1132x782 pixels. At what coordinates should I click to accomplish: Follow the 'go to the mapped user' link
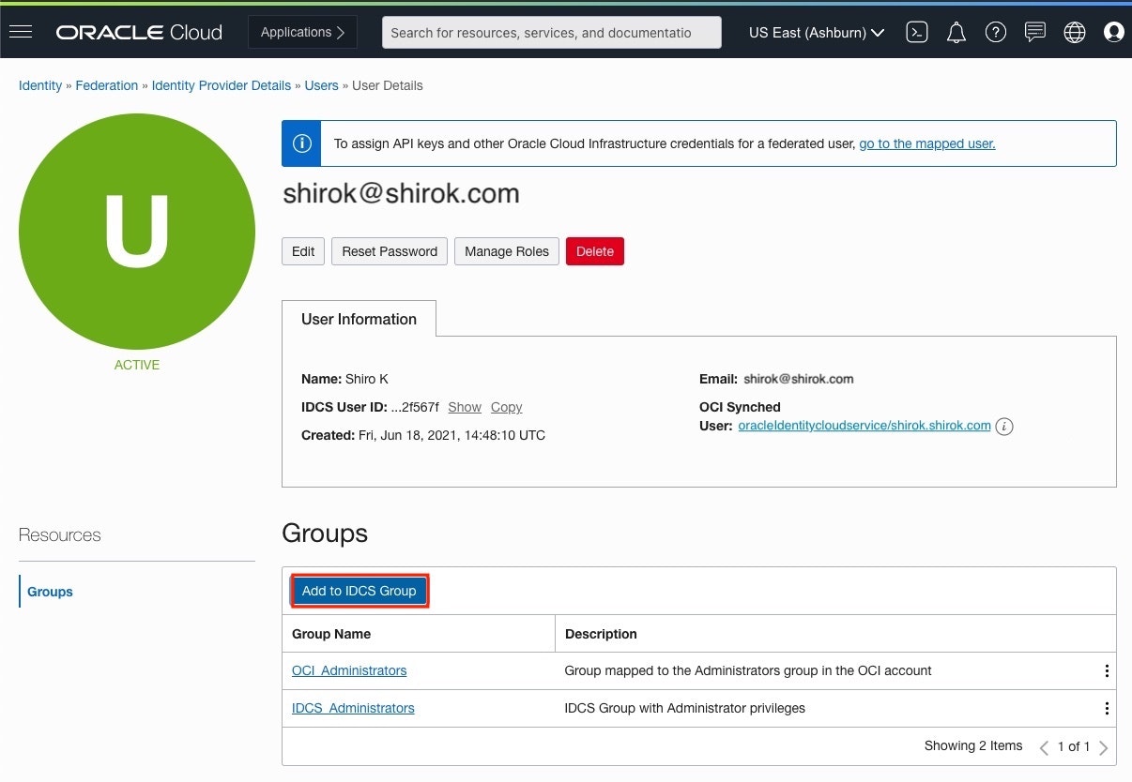click(x=927, y=143)
